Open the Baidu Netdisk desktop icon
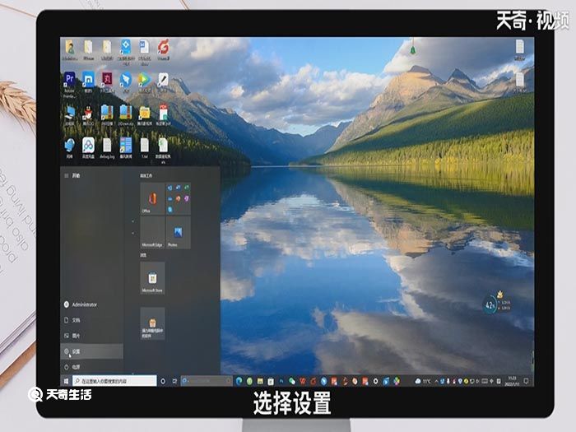 [88, 146]
